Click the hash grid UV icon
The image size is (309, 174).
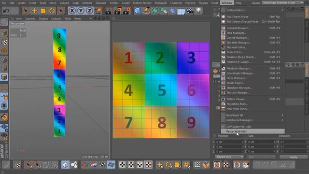[x=186, y=164]
